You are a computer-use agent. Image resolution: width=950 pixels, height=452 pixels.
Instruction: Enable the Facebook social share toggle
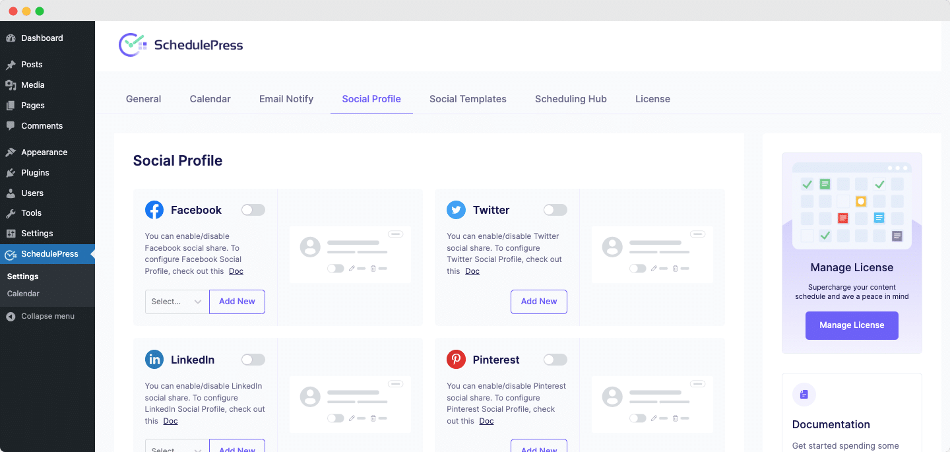253,210
